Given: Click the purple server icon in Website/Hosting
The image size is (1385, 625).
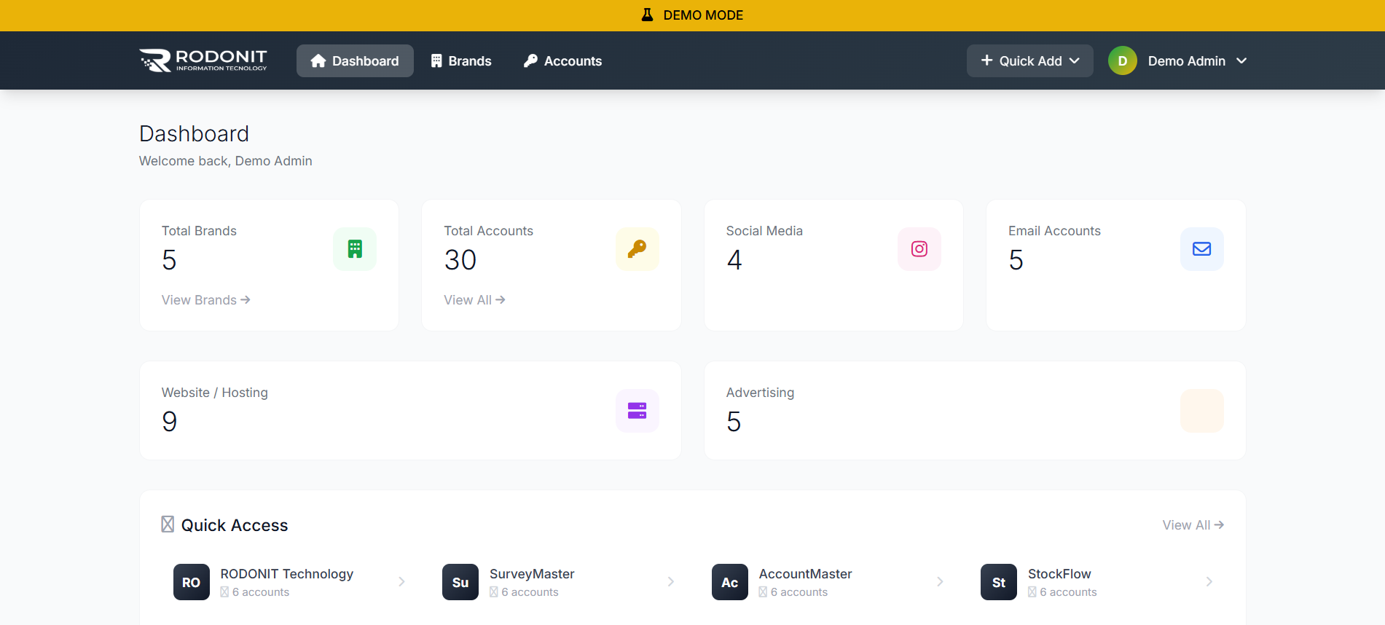Looking at the screenshot, I should click(x=637, y=411).
